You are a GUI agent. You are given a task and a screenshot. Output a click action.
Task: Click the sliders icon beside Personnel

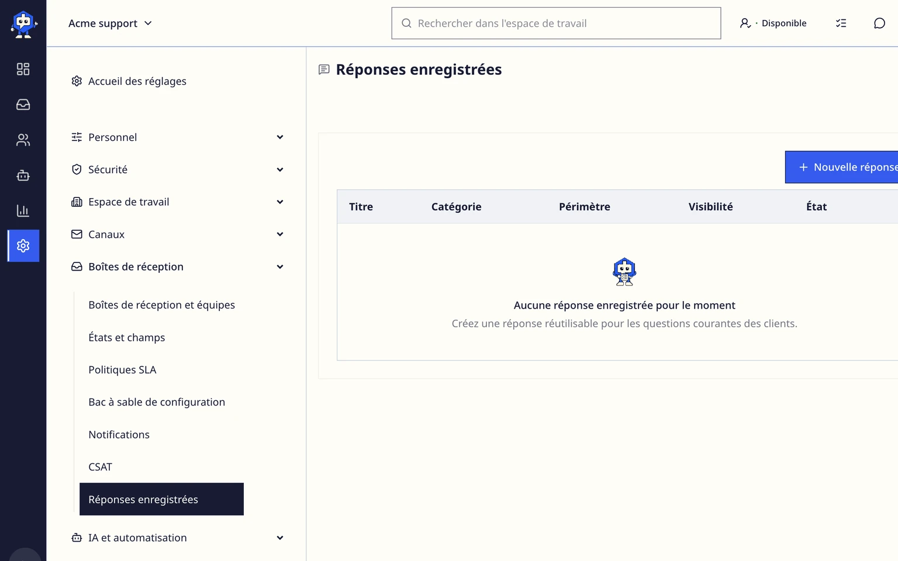(77, 137)
